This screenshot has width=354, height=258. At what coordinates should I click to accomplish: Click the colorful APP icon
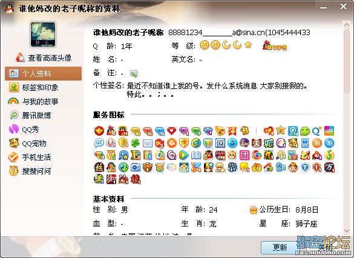click(329, 131)
